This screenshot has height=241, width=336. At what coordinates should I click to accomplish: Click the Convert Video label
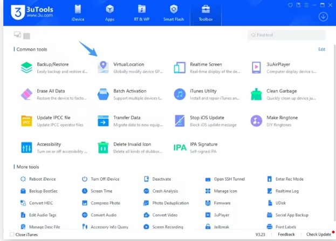[165, 215]
